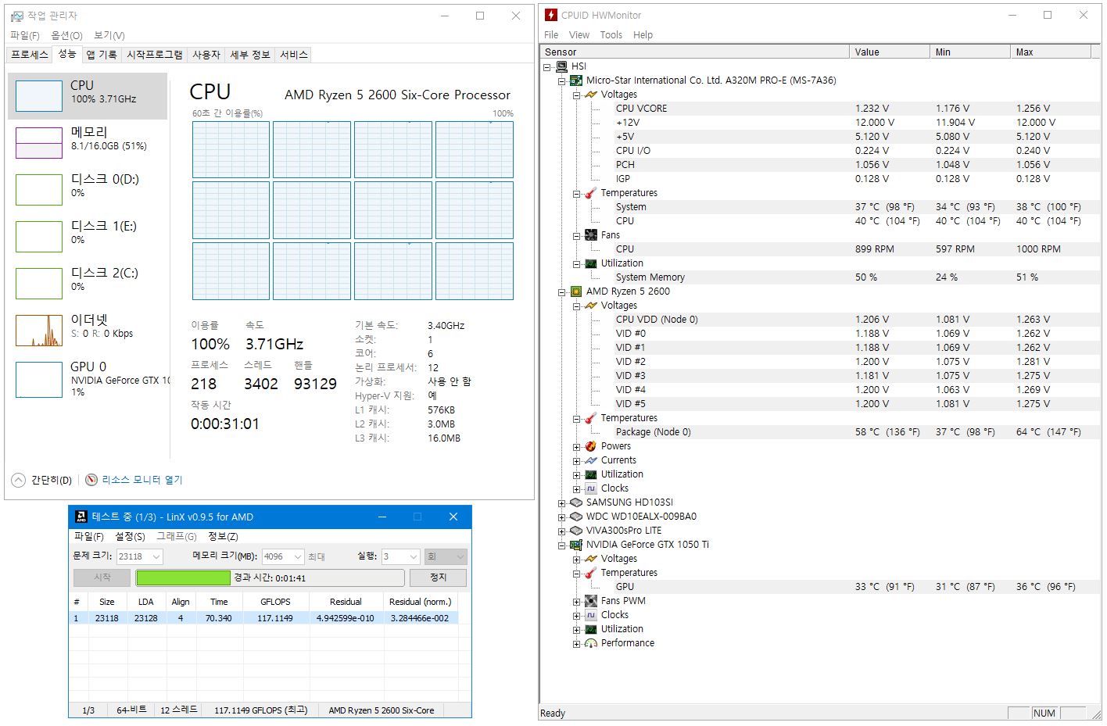Expand the VIVA300sPro LITE node
This screenshot has height=726, width=1107.
[561, 531]
